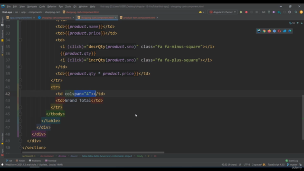Open preview in built-in WebStorm browser
304x171 pixels.
tap(259, 31)
